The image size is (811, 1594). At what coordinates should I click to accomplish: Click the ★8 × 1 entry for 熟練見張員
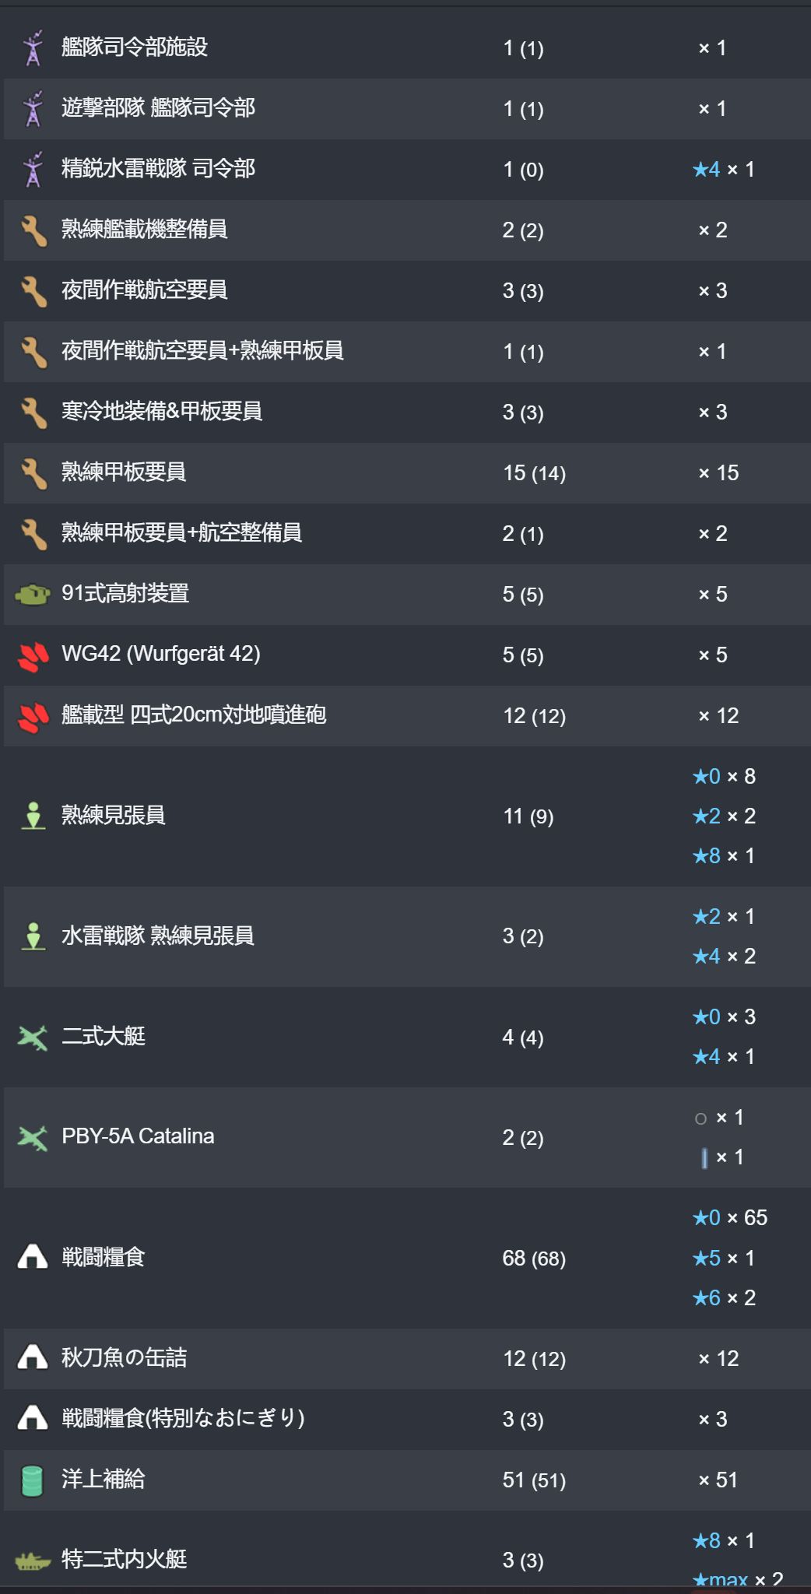[x=724, y=856]
